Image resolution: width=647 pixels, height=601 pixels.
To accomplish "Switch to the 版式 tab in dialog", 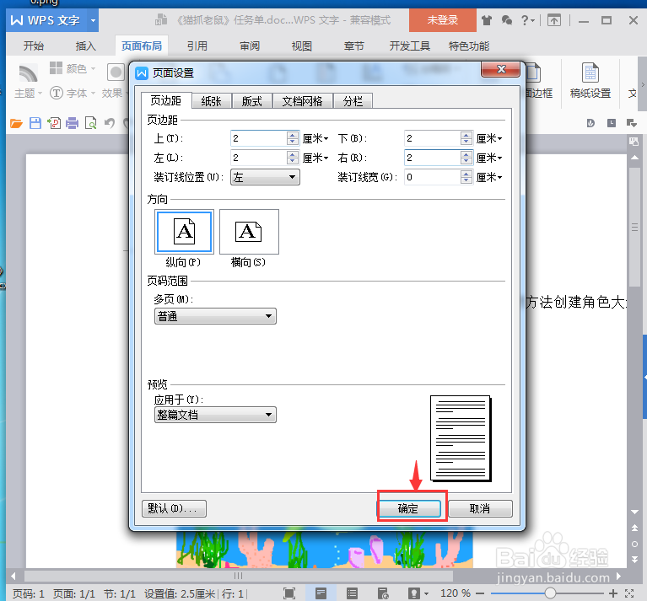I will tap(251, 101).
